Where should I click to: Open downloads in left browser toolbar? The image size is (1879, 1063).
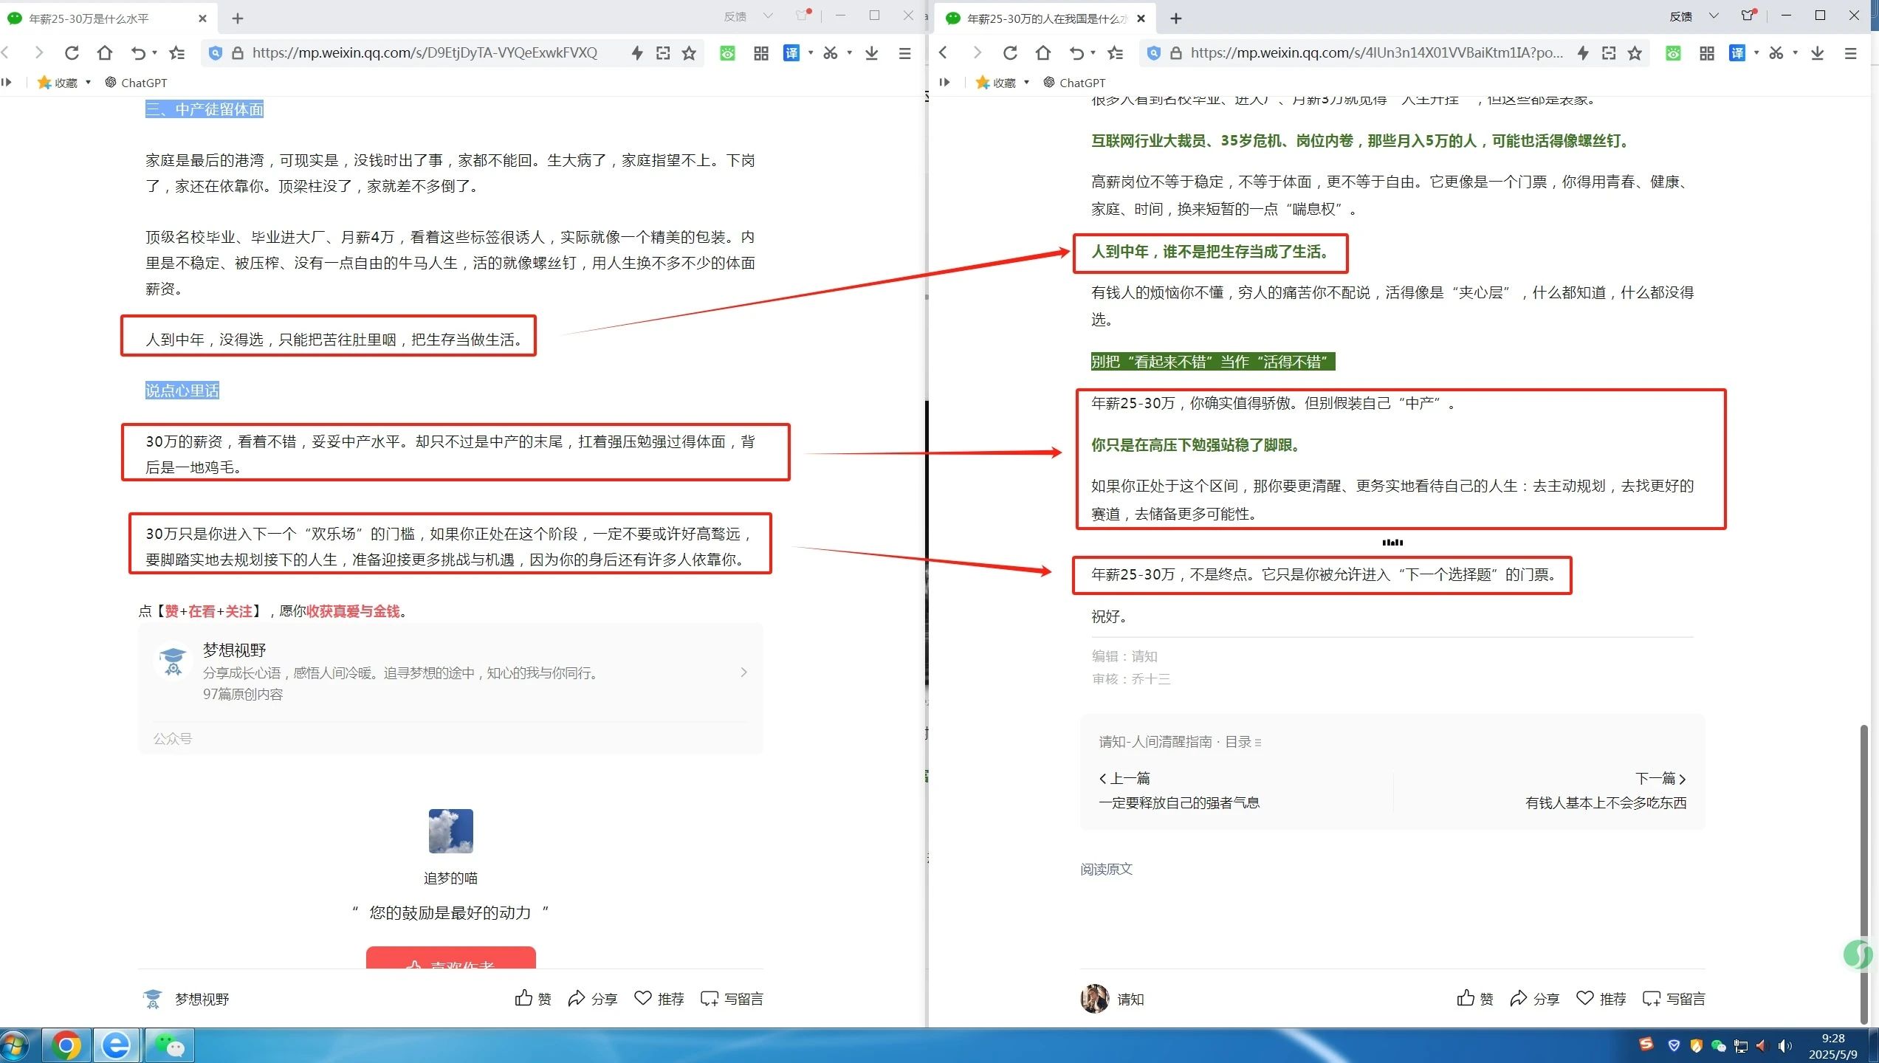click(x=872, y=53)
